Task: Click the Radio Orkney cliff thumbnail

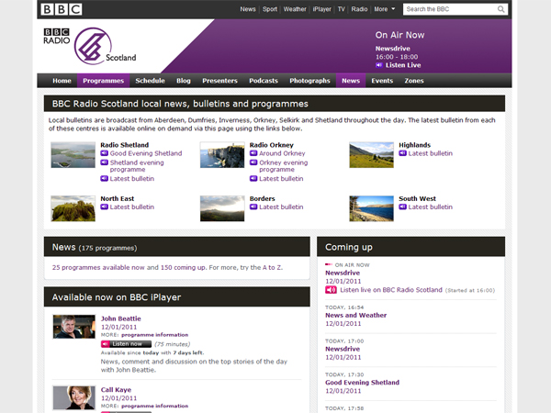Action: pos(222,155)
